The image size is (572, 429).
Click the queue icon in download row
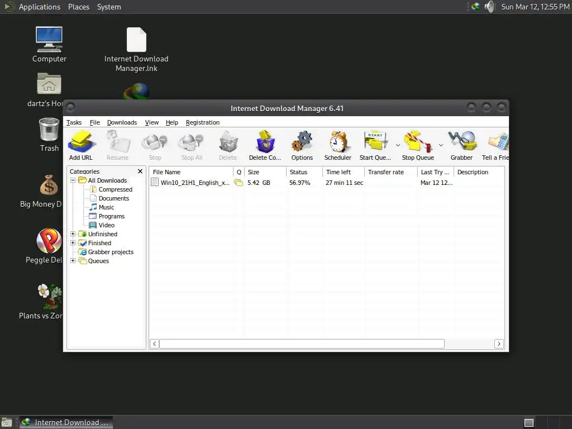coord(239,183)
